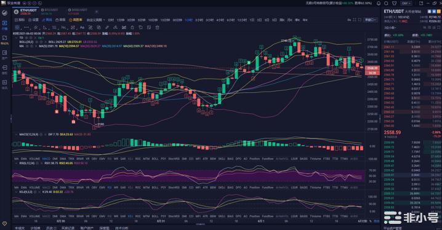The height and width of the screenshot is (230, 442).
Task: Select the horizontal line segment drawing tool
Action: [26, 27]
